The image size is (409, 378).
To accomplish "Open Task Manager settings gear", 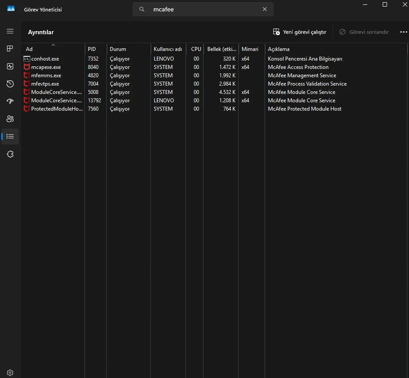I will (10, 373).
